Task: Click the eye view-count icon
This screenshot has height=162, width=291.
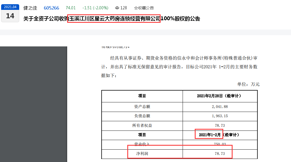Action: coord(117,8)
